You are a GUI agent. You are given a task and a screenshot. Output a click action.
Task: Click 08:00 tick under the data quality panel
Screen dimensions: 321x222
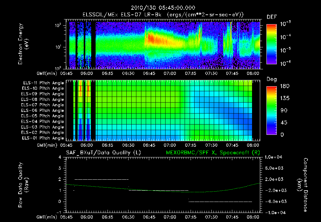coord(253,217)
